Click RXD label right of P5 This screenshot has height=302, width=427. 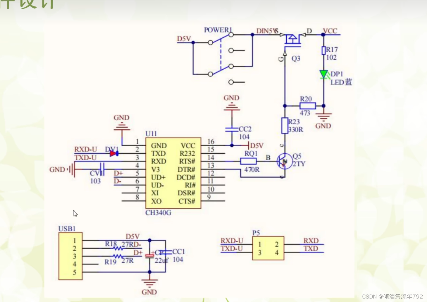point(311,241)
